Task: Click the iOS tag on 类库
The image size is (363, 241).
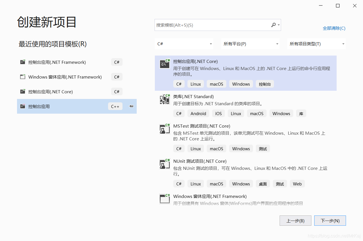Action: coord(218,113)
